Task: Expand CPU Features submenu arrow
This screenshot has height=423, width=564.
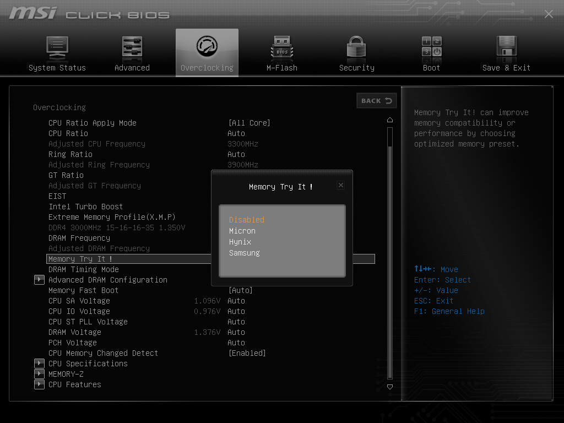Action: tap(39, 384)
